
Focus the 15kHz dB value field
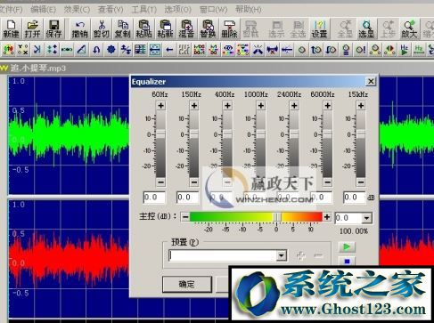(354, 198)
